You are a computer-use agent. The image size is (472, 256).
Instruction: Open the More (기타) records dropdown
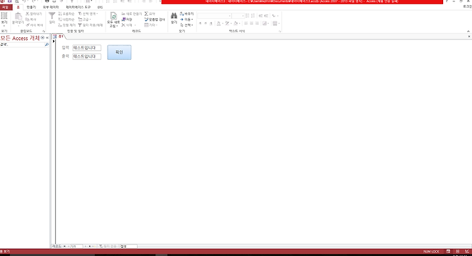point(151,26)
